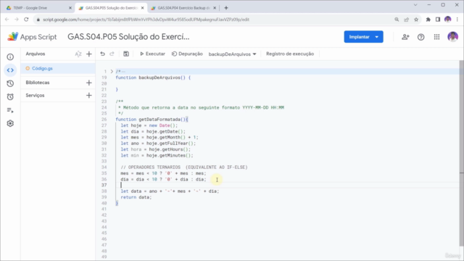Select the Editor code icon in sidebar
This screenshot has width=464, height=261.
[x=10, y=70]
